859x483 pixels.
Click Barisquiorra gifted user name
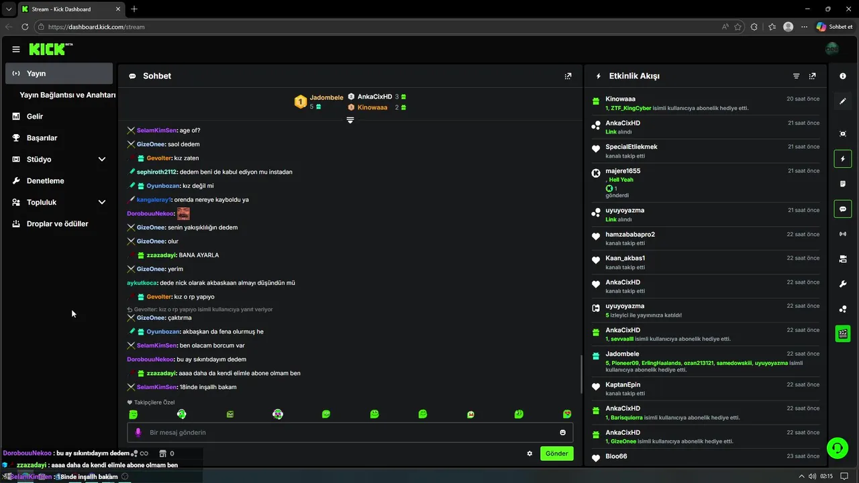(x=627, y=417)
